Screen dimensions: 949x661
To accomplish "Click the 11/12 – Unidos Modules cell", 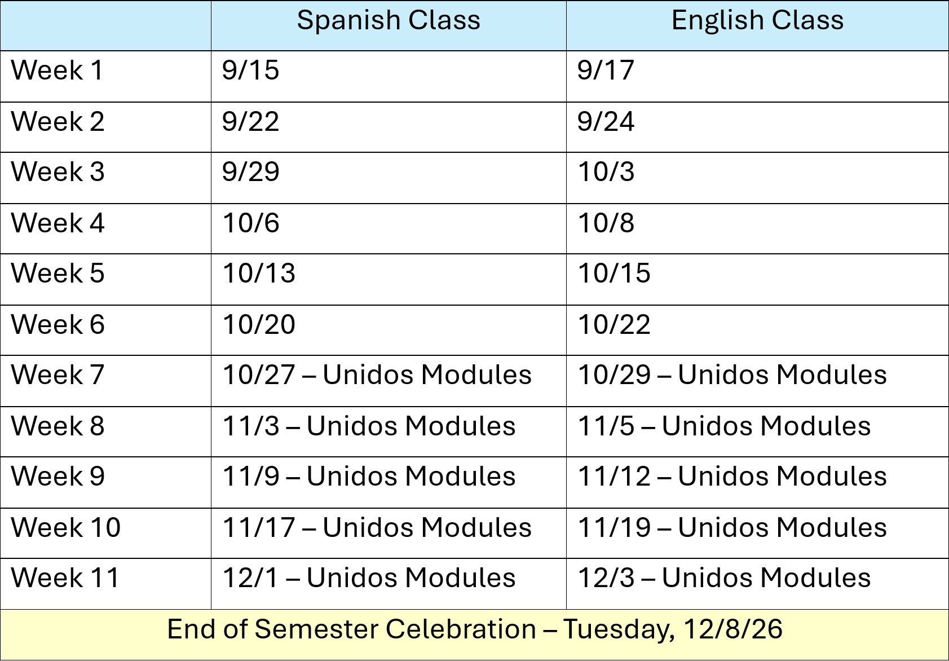I will [x=757, y=482].
